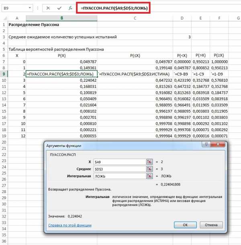241x245 pixels.
Task: Select column B header
Action: (61, 18)
